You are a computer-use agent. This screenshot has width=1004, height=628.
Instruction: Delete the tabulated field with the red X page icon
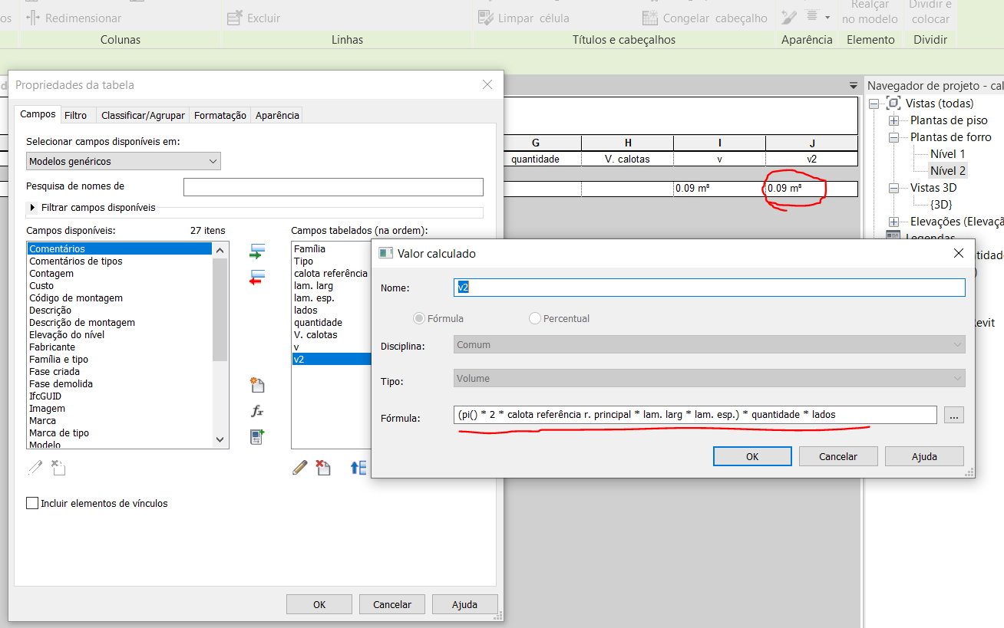coord(324,468)
